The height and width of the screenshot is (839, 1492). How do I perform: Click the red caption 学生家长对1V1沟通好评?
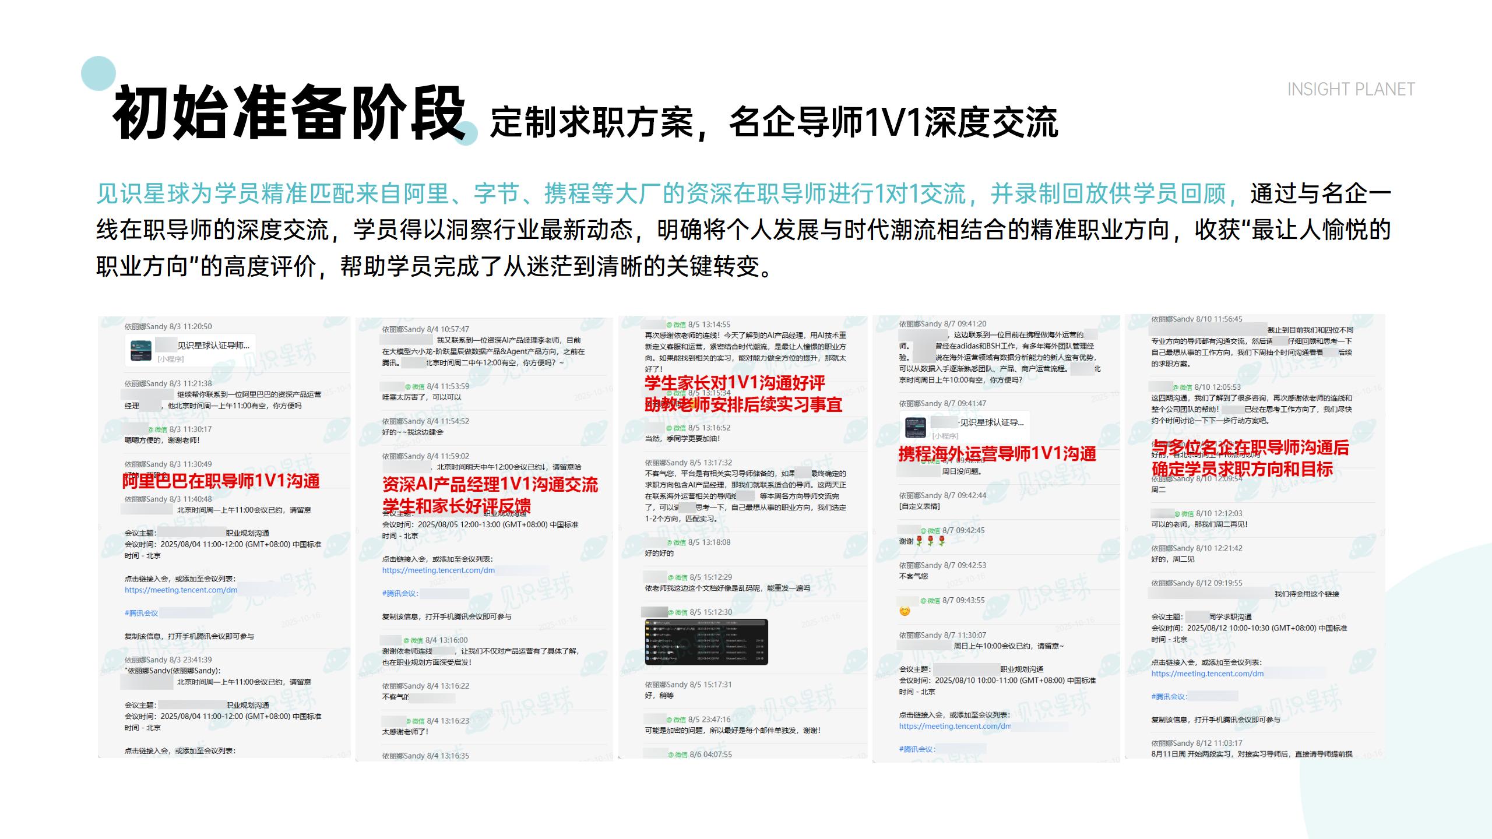click(734, 383)
